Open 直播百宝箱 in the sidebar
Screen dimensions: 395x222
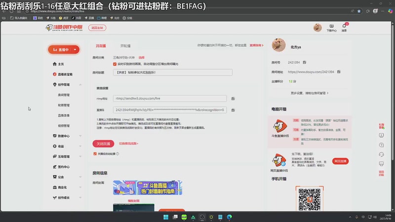(63, 74)
